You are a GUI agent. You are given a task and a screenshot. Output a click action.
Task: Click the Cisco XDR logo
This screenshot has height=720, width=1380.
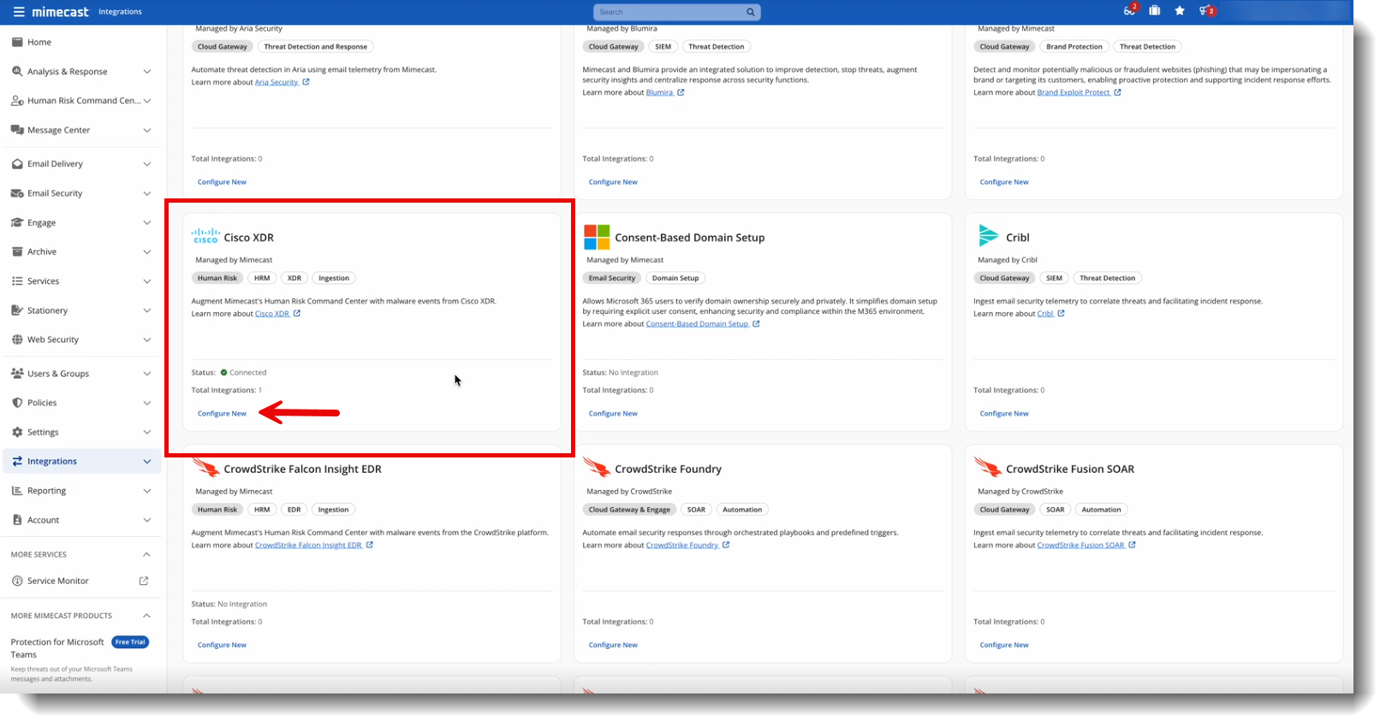[x=205, y=237]
